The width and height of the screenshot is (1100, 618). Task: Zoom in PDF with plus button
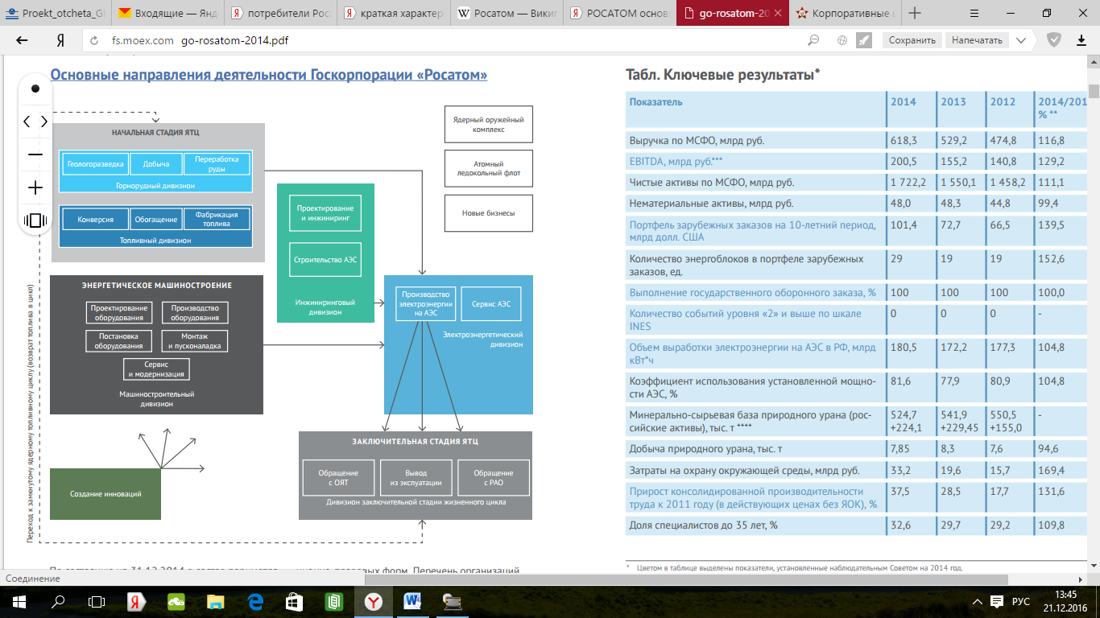[35, 187]
